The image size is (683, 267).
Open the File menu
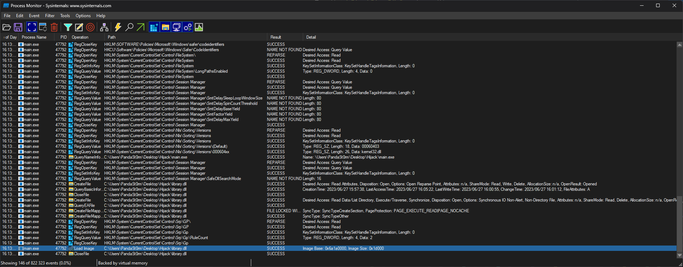point(7,16)
